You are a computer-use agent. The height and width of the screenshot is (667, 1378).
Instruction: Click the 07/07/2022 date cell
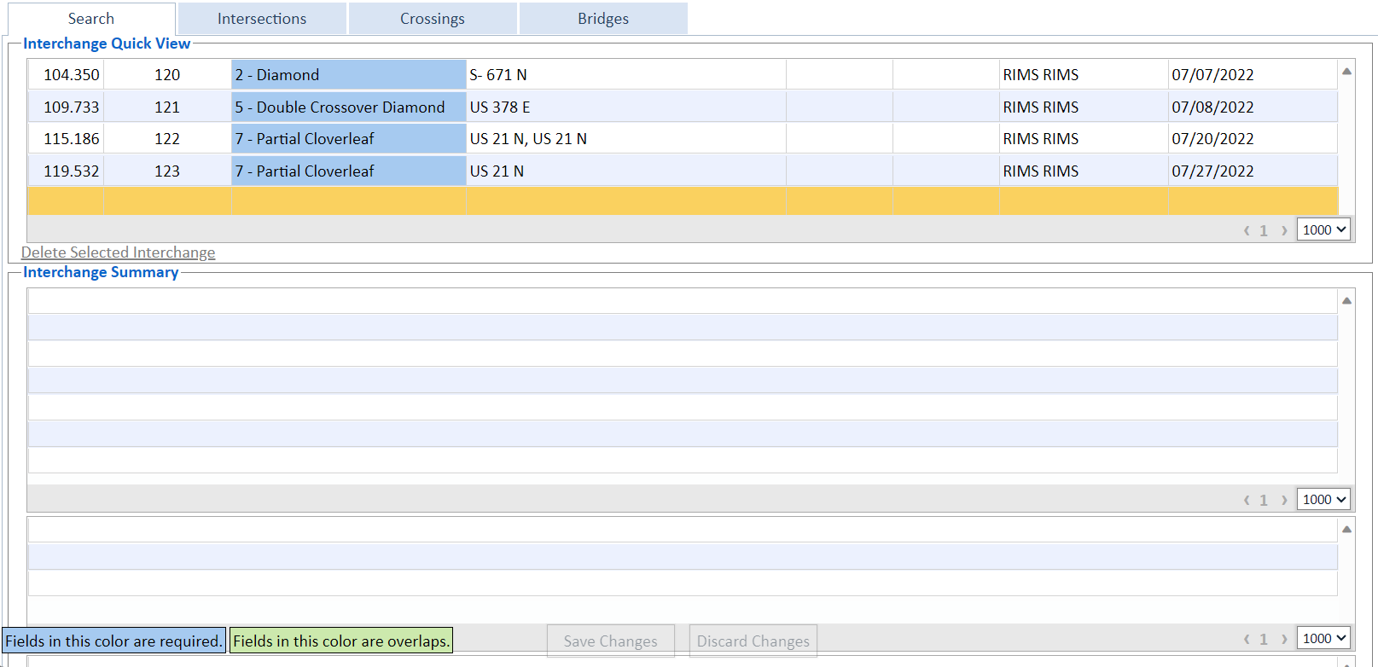1253,74
